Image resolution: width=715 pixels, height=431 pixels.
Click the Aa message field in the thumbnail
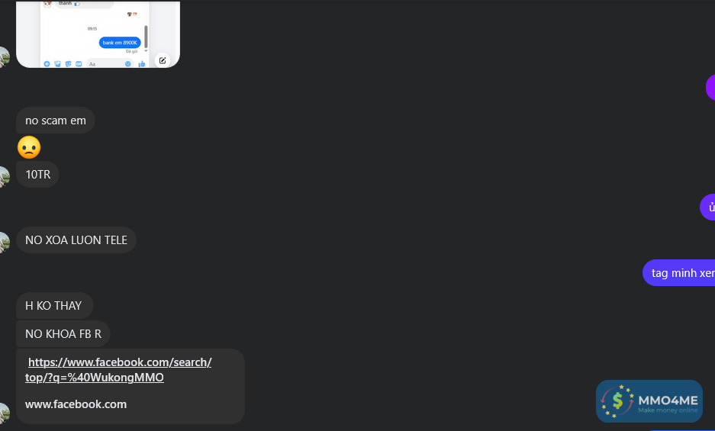click(x=109, y=64)
